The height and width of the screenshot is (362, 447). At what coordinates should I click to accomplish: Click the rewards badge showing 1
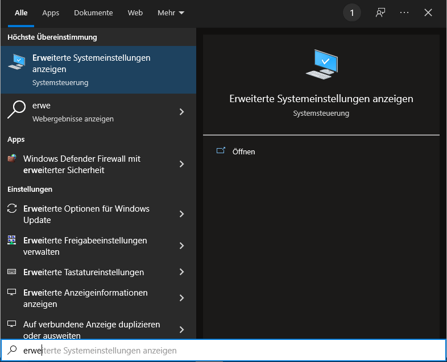[352, 13]
